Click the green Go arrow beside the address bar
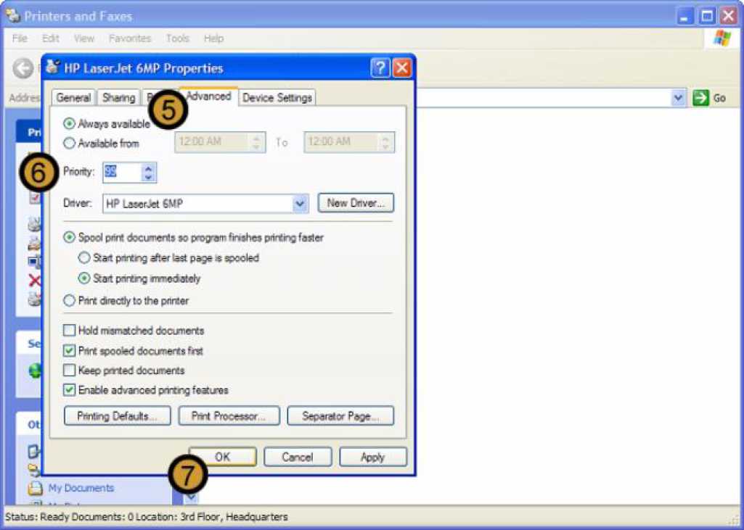This screenshot has height=530, width=744. [700, 98]
